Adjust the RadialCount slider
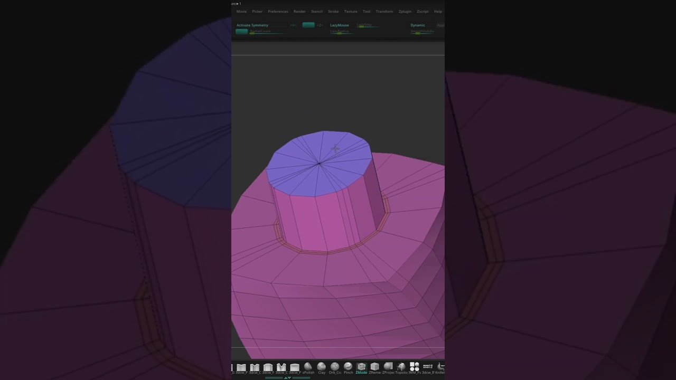The height and width of the screenshot is (380, 676). pyautogui.click(x=260, y=32)
